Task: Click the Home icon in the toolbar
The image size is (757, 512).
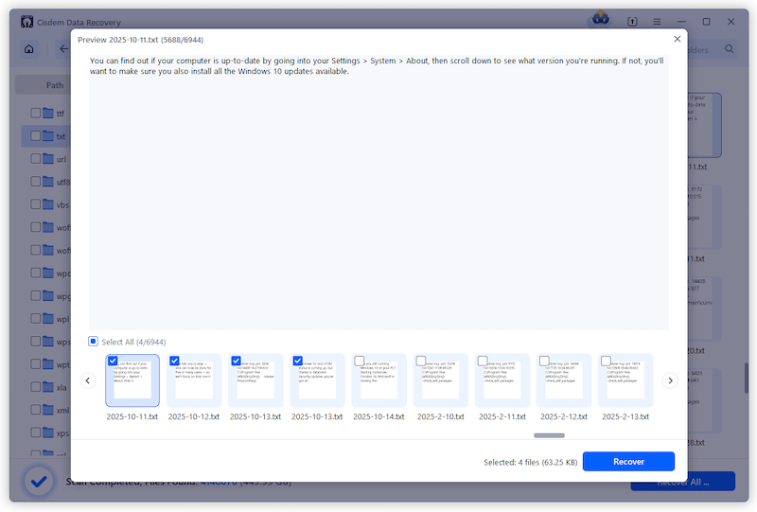Action: tap(29, 49)
